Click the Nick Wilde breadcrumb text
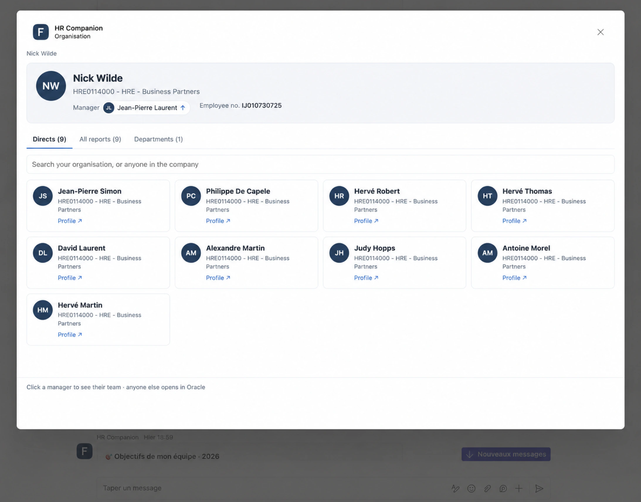Screen dimensions: 641x502 click(41, 53)
